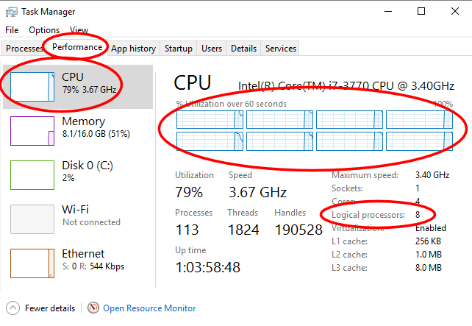
Task: Open the Services tab
Action: click(280, 49)
